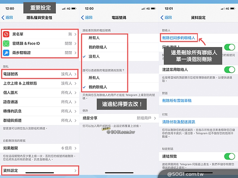Select 沒有人 for who sees my number

pyautogui.click(x=119, y=57)
